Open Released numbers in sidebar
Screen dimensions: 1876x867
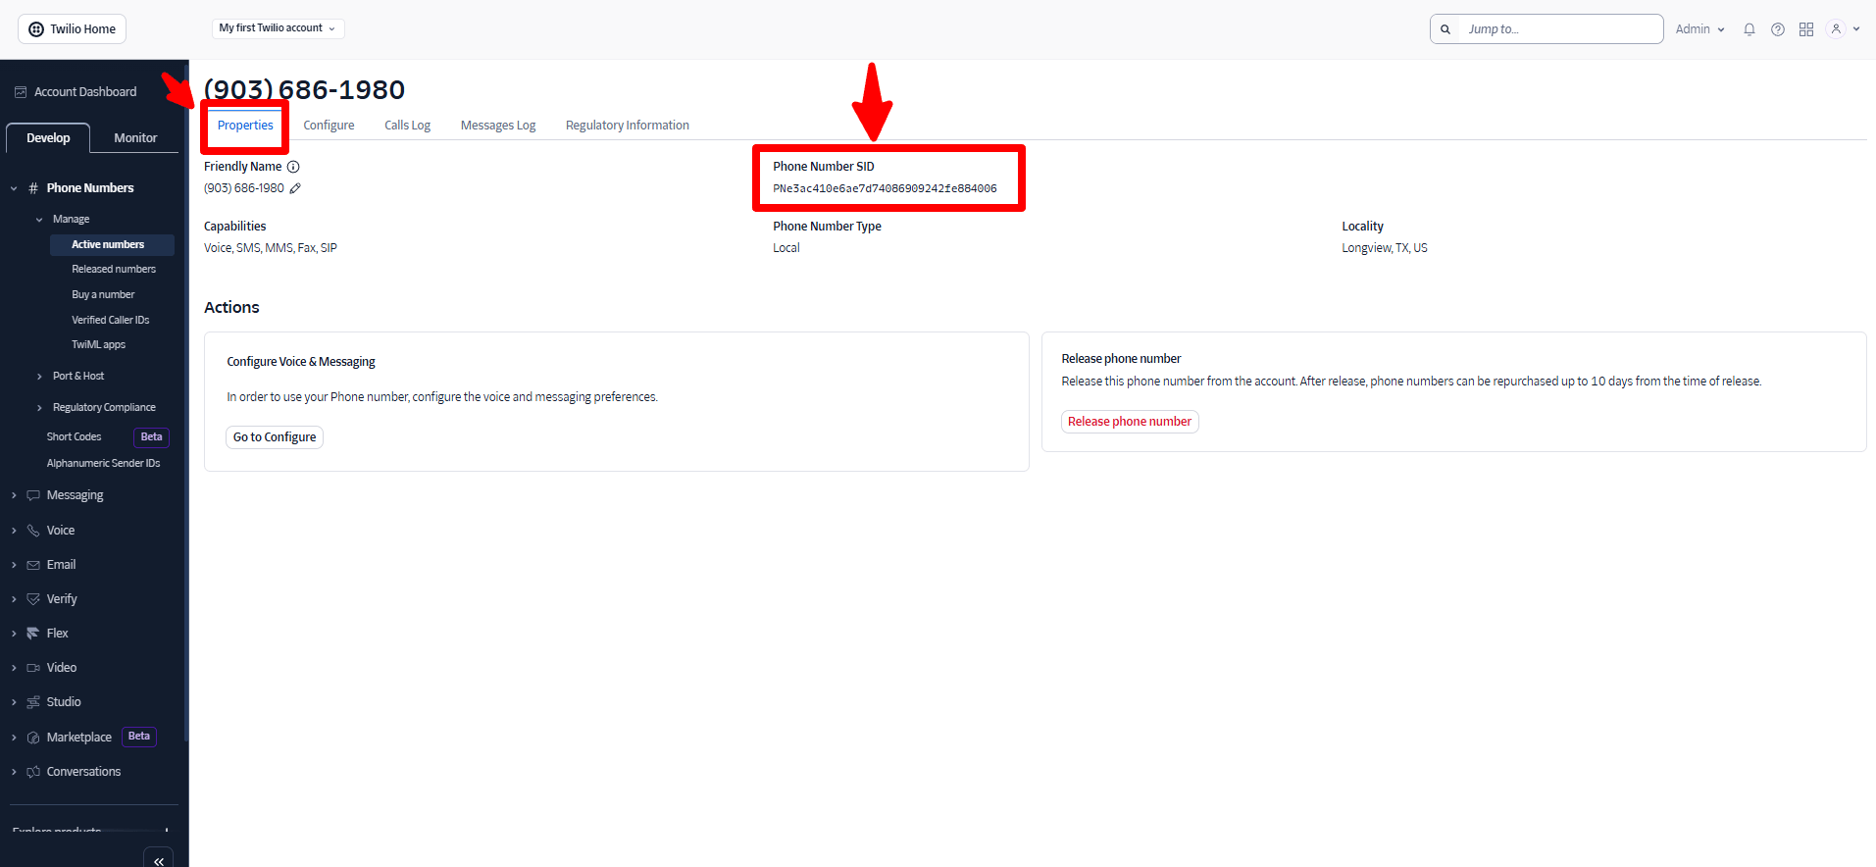point(114,270)
